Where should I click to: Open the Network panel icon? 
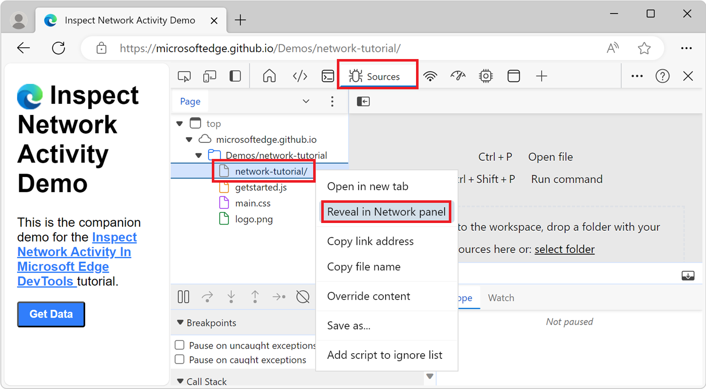(430, 76)
